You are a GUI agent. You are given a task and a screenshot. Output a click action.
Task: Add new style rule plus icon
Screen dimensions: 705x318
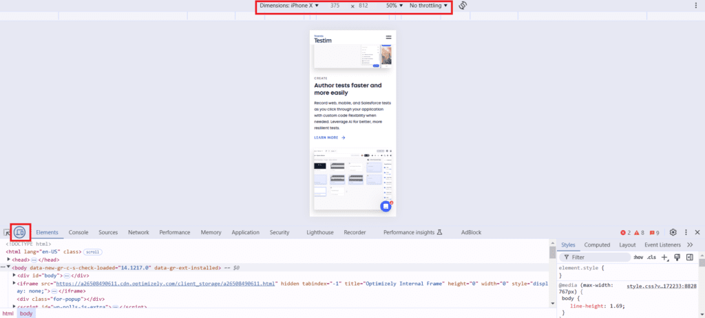click(665, 257)
